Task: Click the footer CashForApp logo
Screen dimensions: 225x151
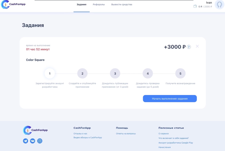Action: coord(35,130)
